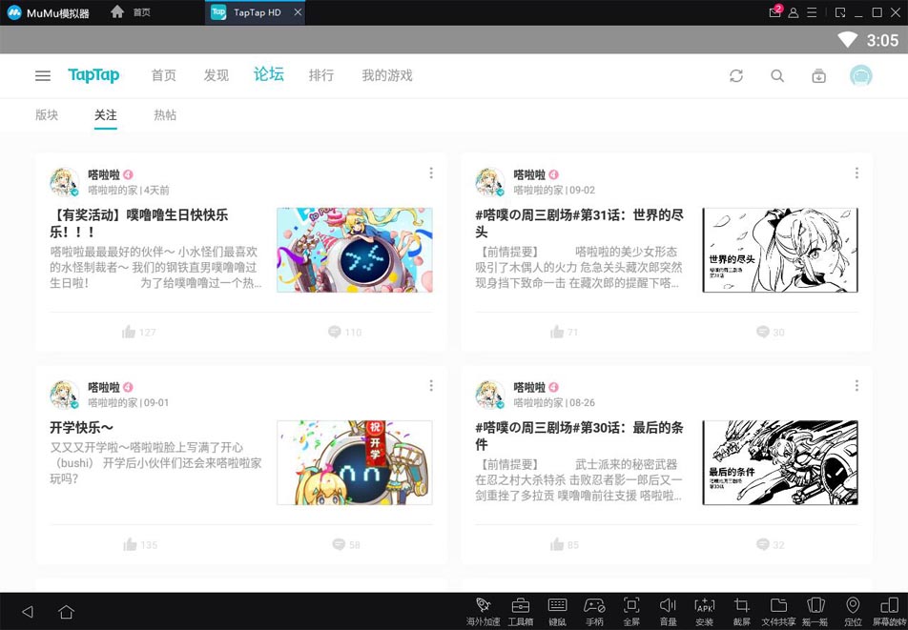This screenshot has width=908, height=630.
Task: Open the MuMu emulator settings menu icon
Action: click(x=812, y=12)
